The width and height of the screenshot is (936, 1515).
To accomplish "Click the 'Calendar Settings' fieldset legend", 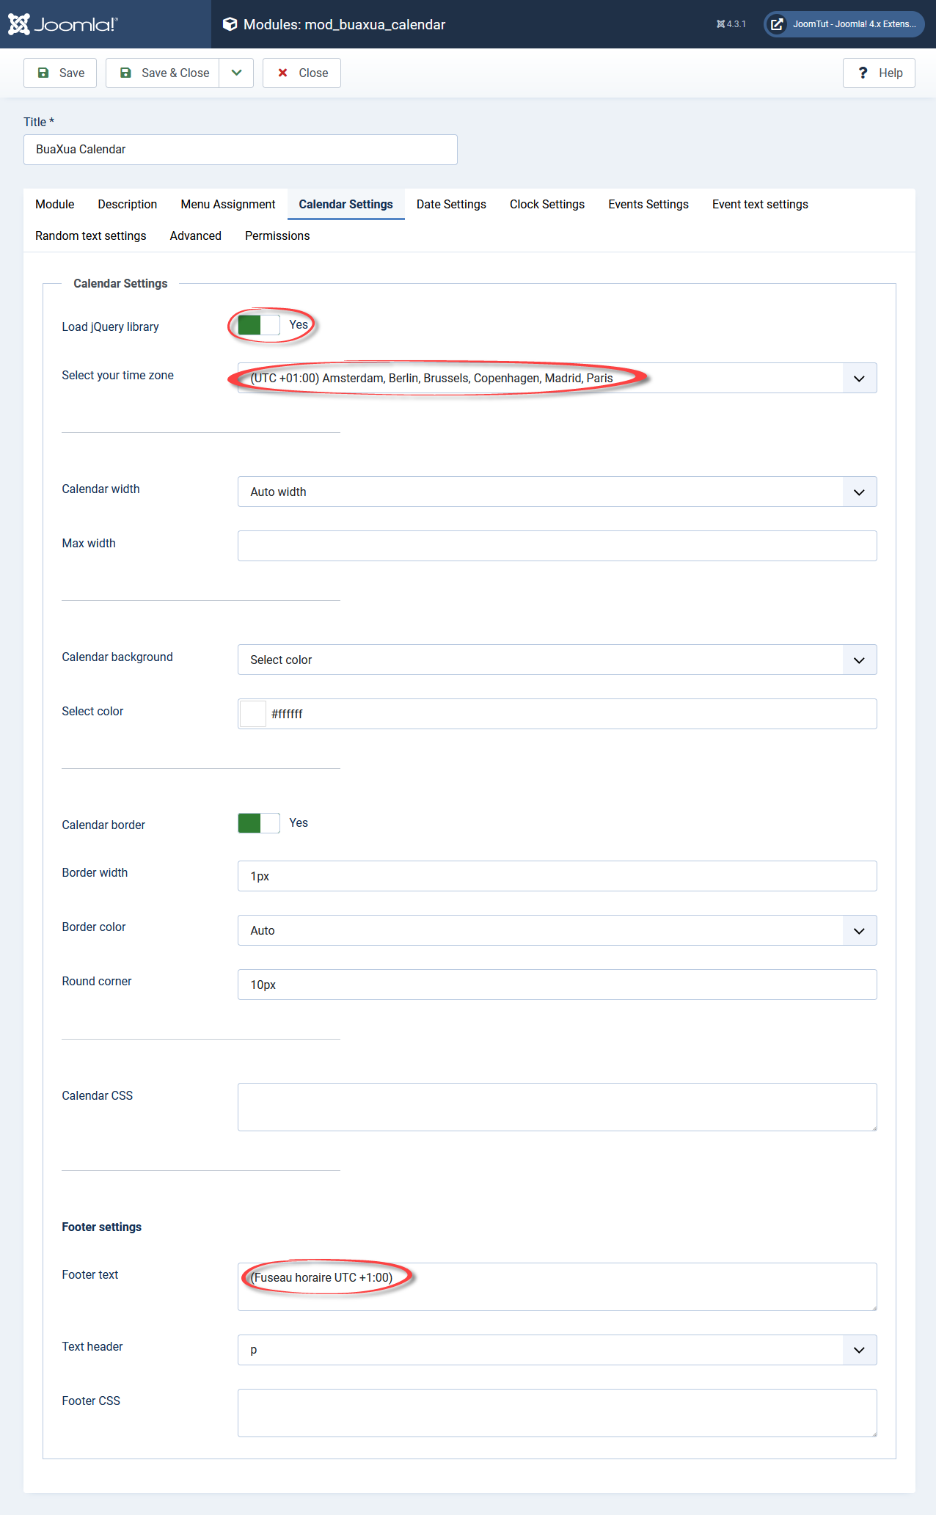I will 120,283.
